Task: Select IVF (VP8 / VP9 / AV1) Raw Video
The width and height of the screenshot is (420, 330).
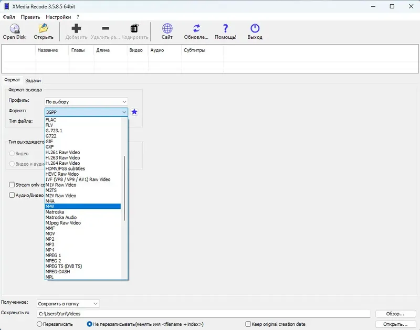Action: coord(83,179)
